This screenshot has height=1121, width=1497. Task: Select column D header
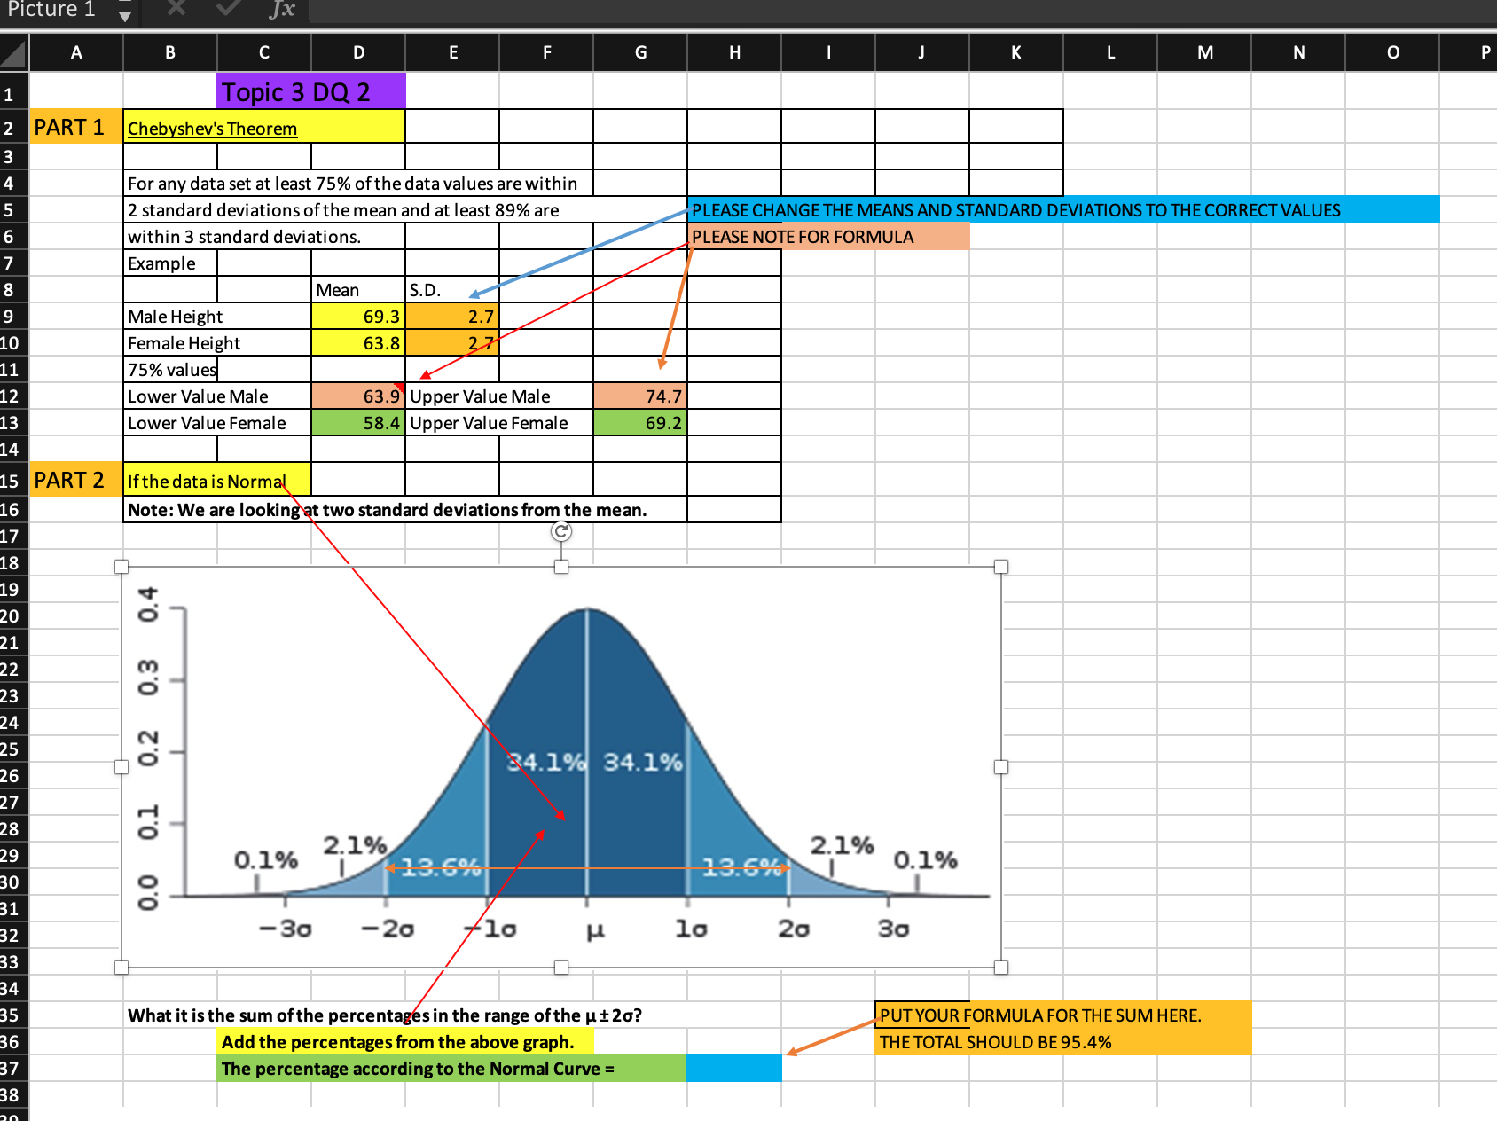click(358, 52)
